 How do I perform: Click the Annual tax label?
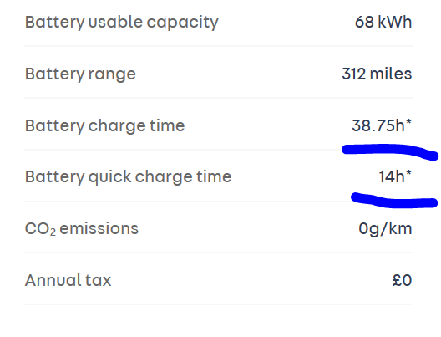click(x=68, y=280)
